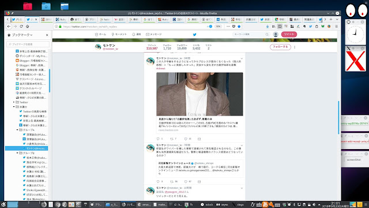Image resolution: width=369 pixels, height=208 pixels.
Task: Open the 通知 notifications item
Action: [136, 35]
